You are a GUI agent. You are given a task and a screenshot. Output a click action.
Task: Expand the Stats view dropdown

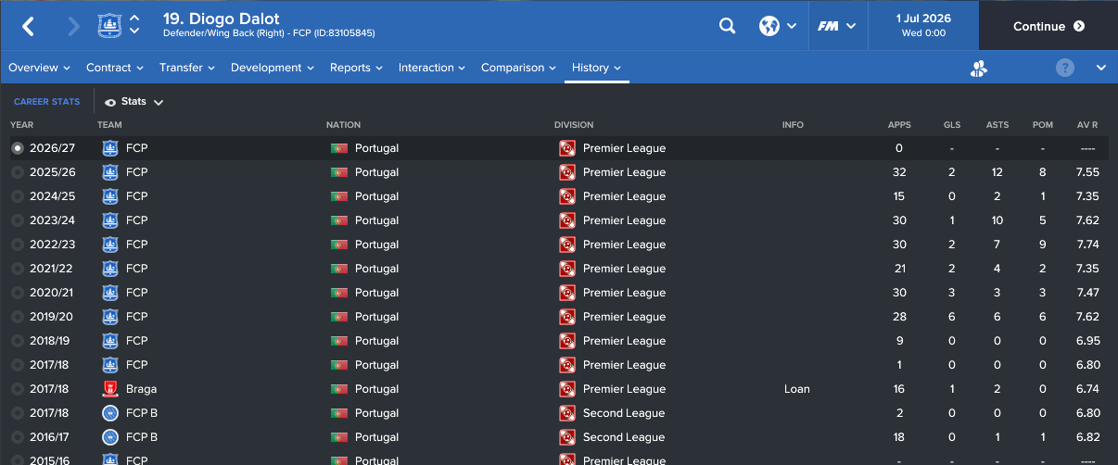[x=134, y=102]
